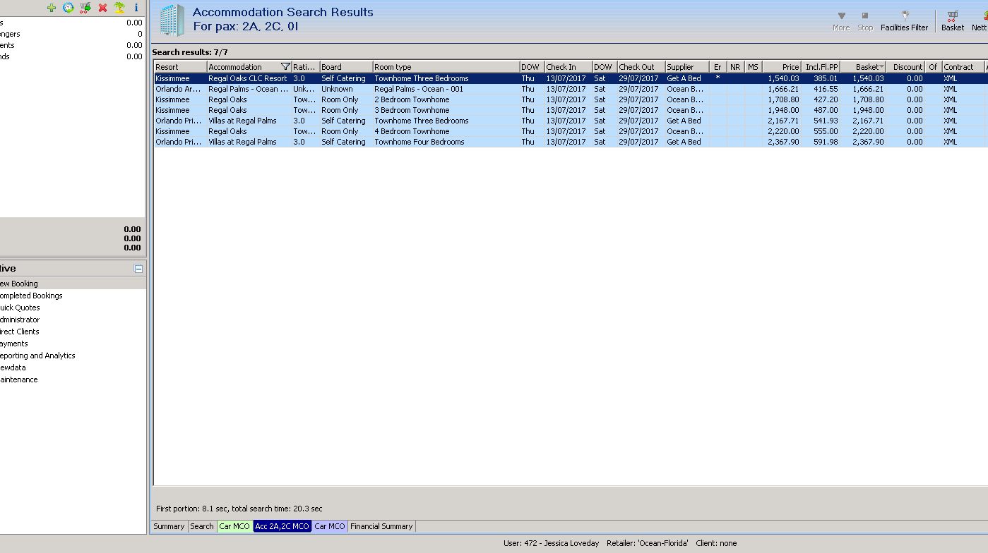This screenshot has width=988, height=553.
Task: Open Newdata in the left panel
Action: [x=13, y=367]
